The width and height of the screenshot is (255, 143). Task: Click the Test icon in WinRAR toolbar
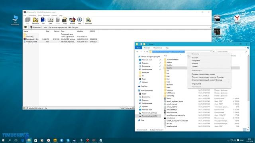pyautogui.click(x=43, y=21)
